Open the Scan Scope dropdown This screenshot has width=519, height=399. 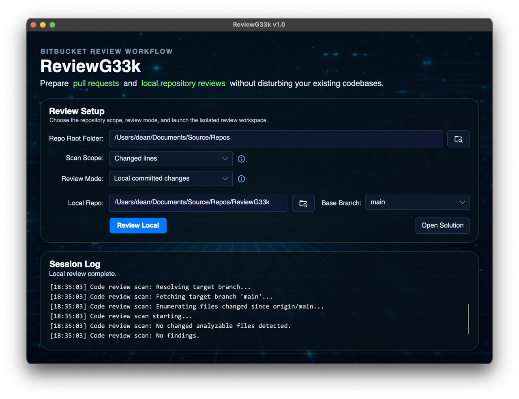(171, 158)
